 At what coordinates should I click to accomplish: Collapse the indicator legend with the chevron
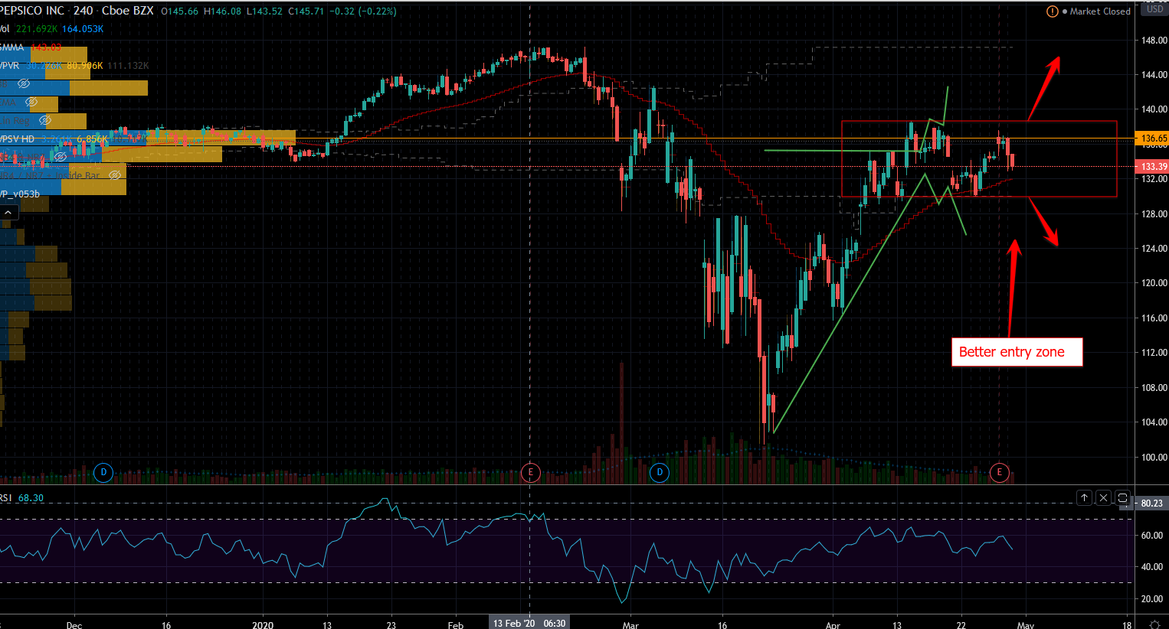(x=8, y=213)
